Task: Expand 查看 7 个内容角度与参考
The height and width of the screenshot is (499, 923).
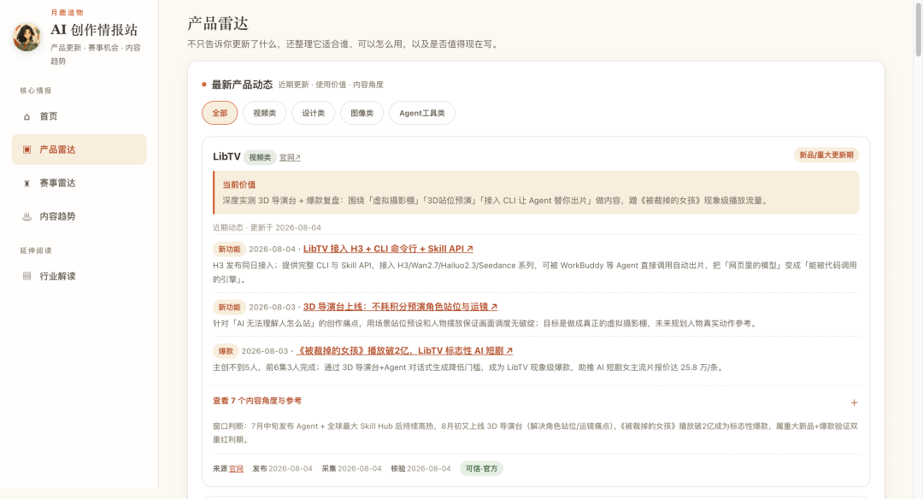Action: coord(535,402)
